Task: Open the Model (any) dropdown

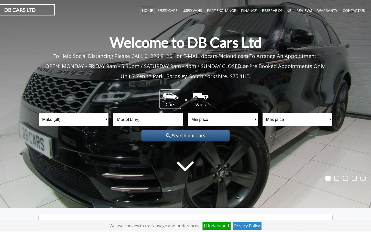Action: (x=148, y=119)
